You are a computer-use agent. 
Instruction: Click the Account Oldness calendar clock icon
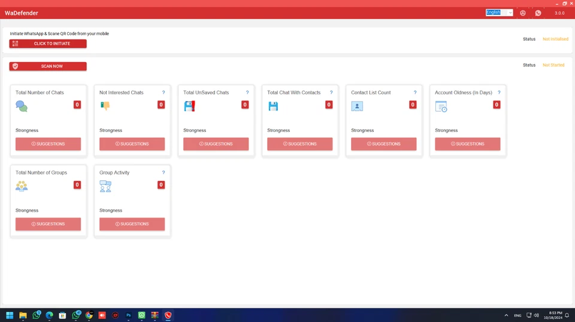click(441, 106)
